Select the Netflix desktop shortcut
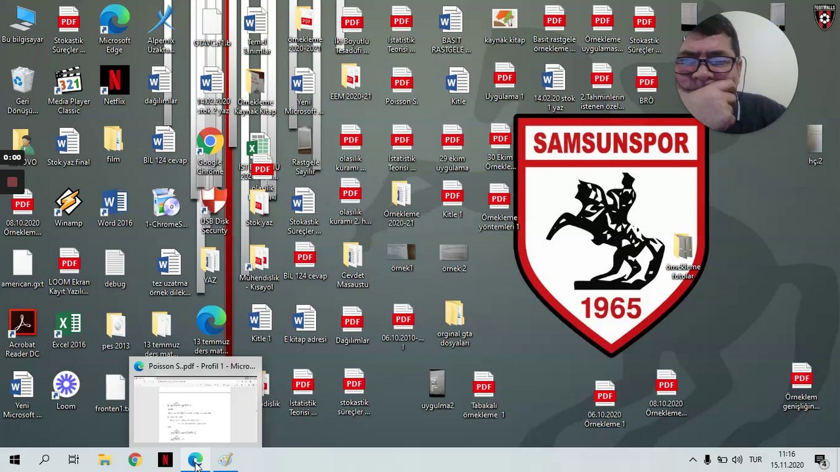 click(x=114, y=86)
